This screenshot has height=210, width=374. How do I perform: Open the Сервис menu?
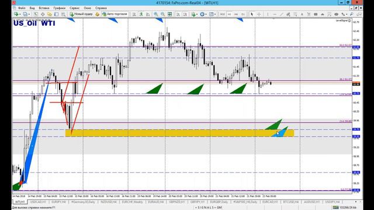pyautogui.click(x=75, y=8)
